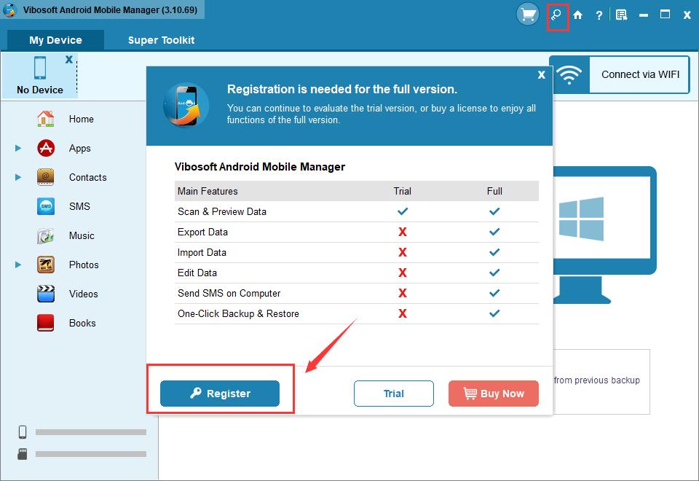
Task: Select Videos label in sidebar
Action: [x=83, y=294]
